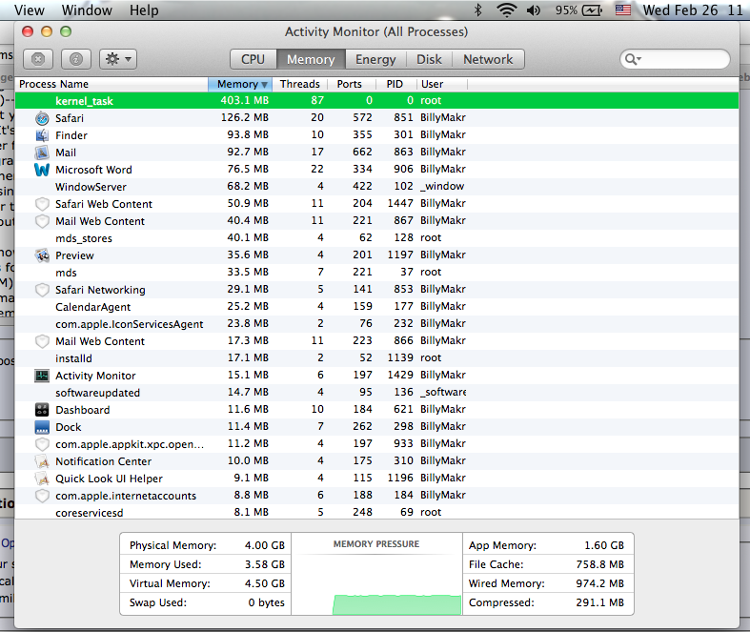Select com.apple.IconServicesAgent process
The width and height of the screenshot is (750, 632).
tap(377, 324)
